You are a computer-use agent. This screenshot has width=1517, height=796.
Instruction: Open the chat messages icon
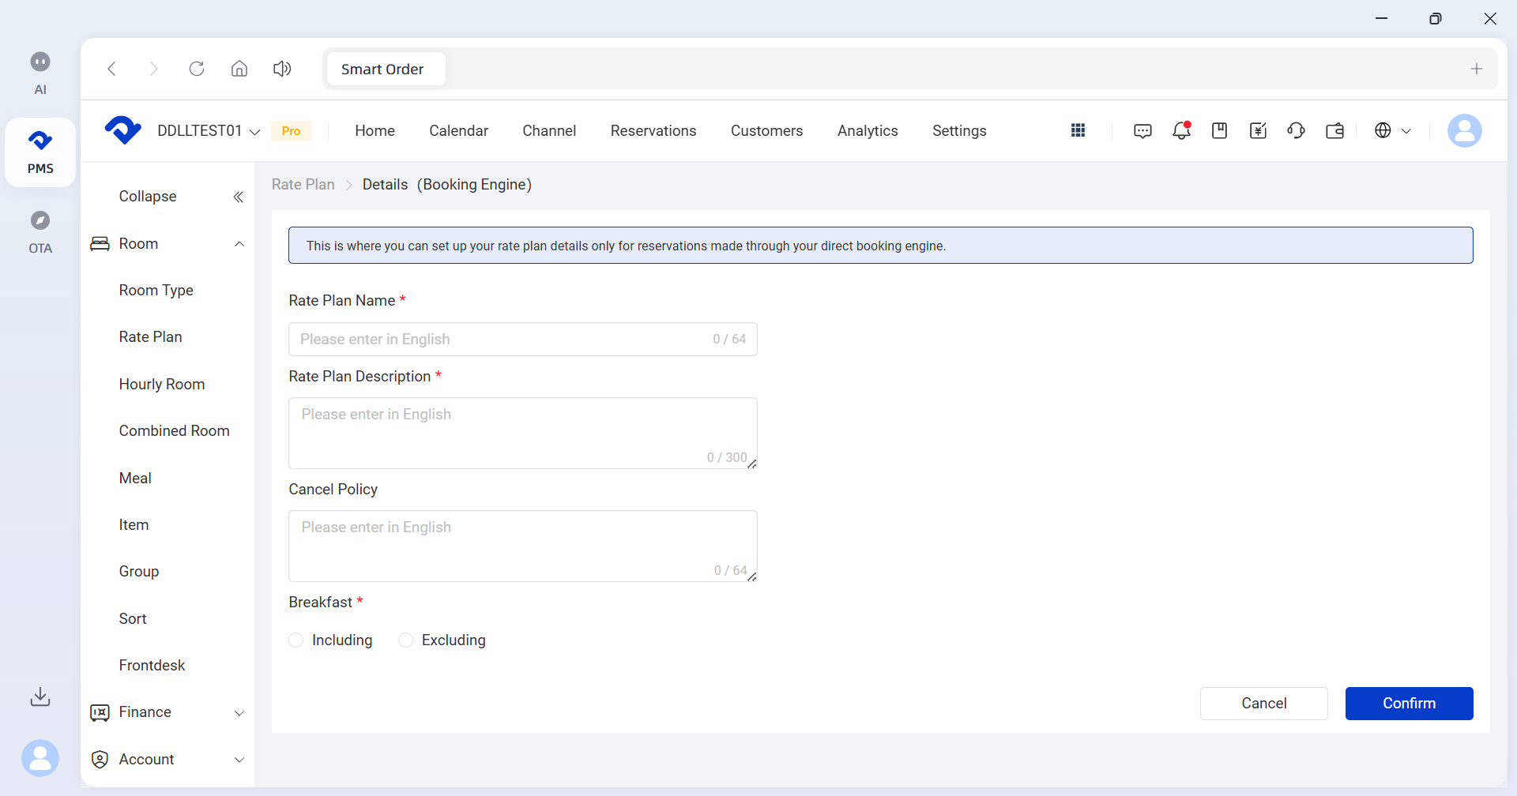(x=1142, y=131)
